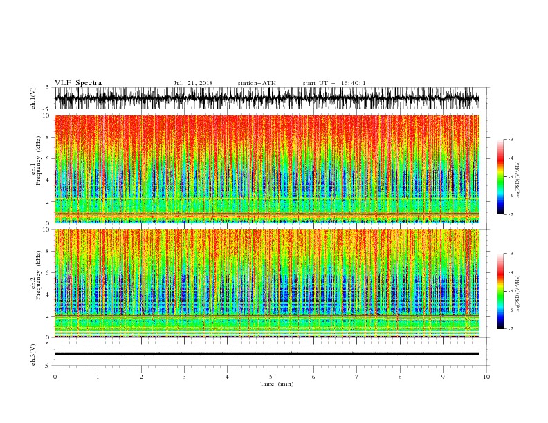Click the time axis tick label "1"

pyautogui.click(x=98, y=377)
